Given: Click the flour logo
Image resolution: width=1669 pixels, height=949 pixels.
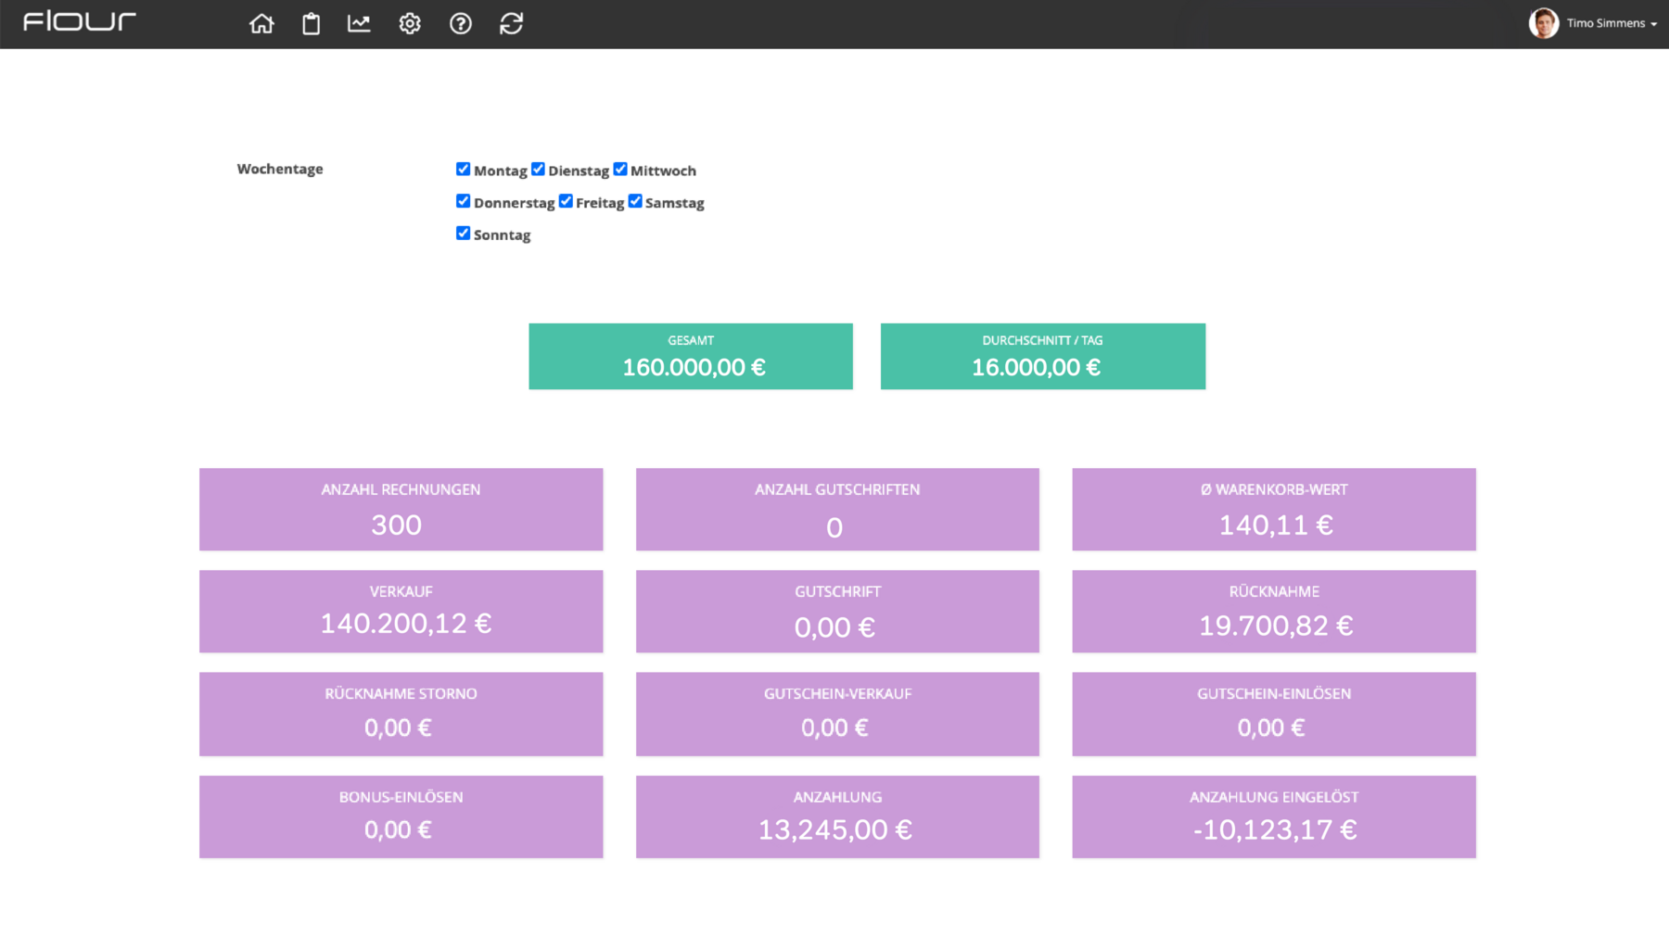Looking at the screenshot, I should coord(80,21).
